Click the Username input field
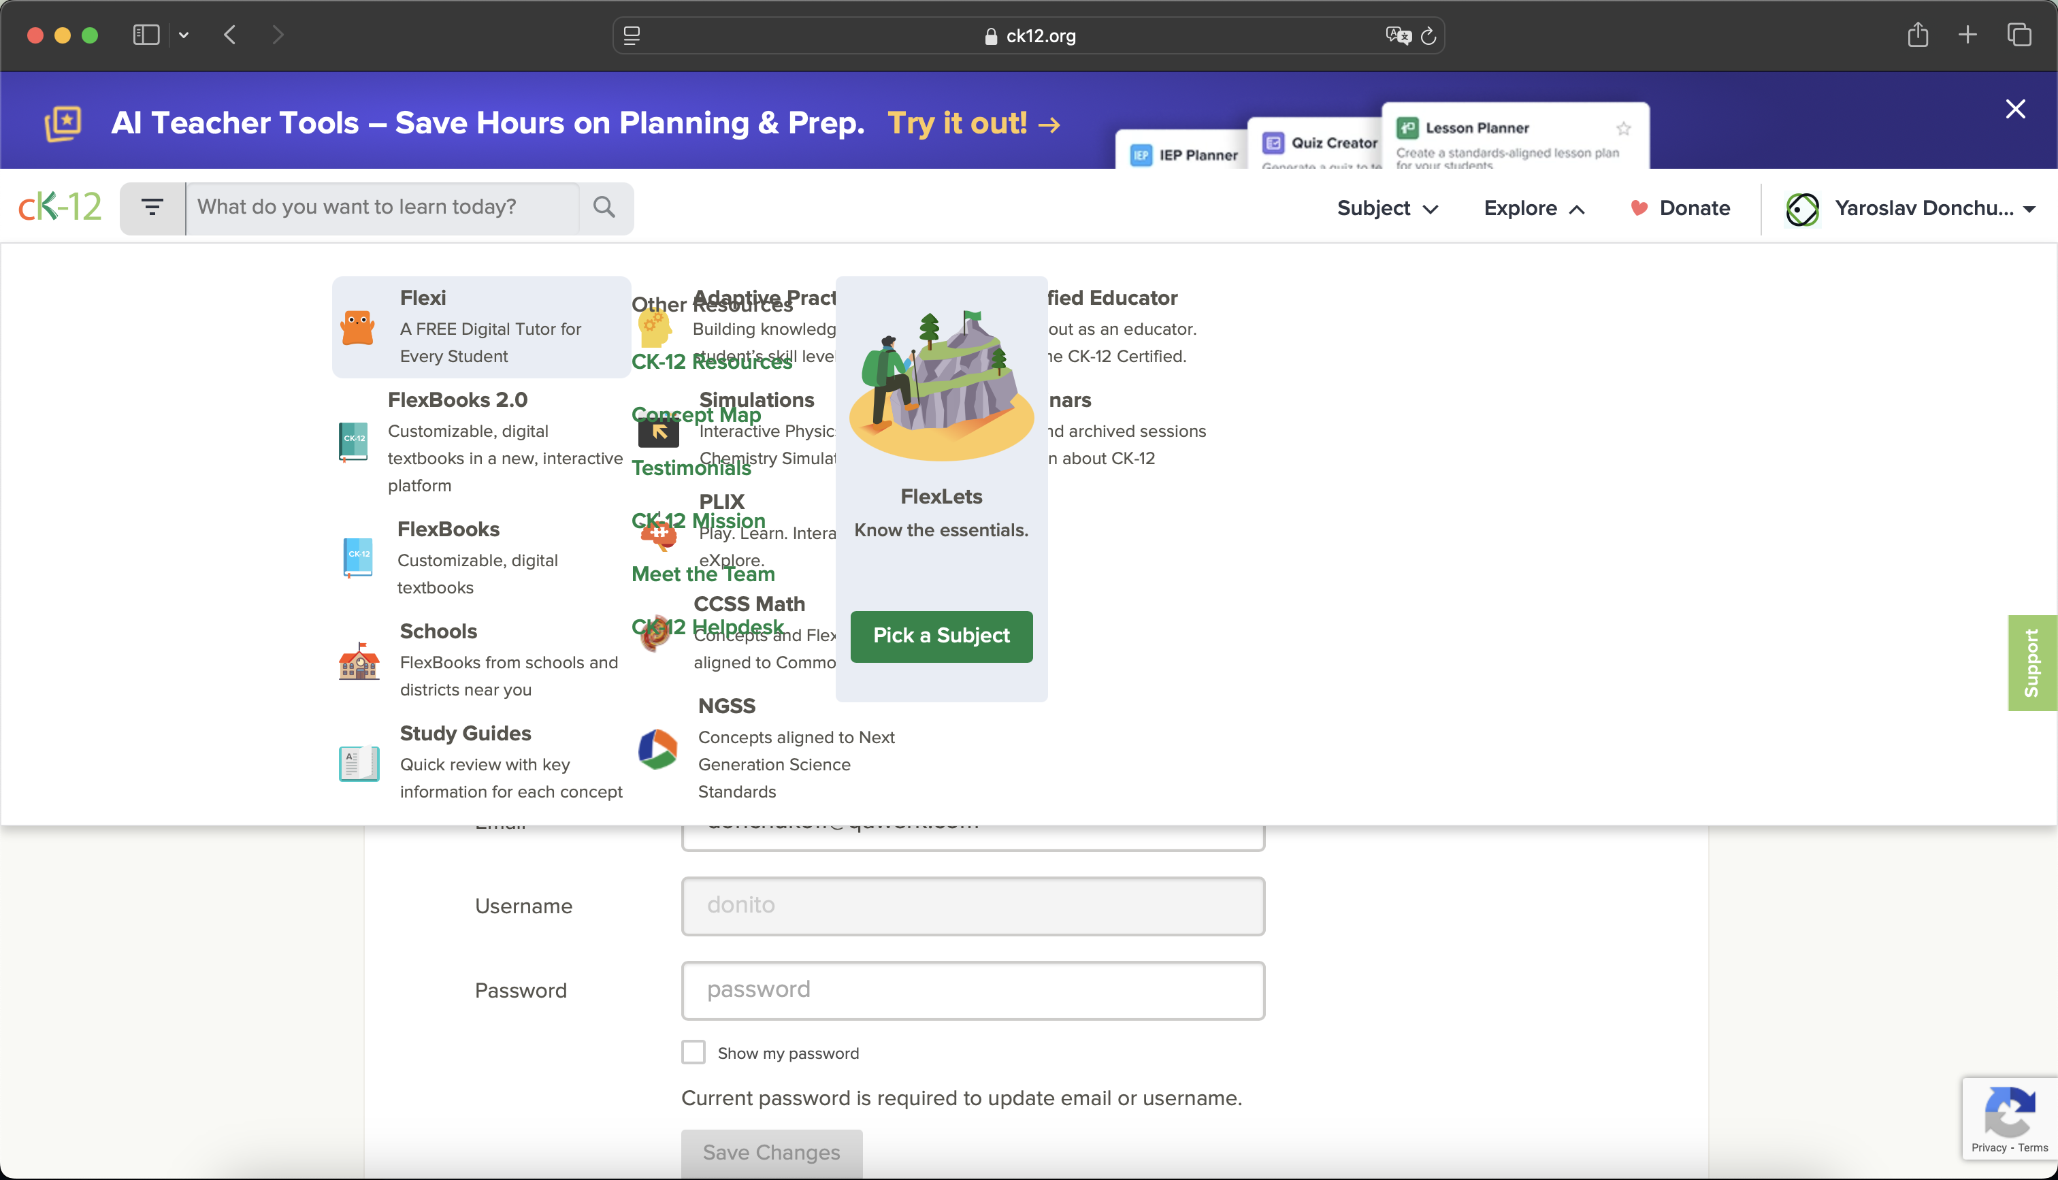Screen dimensions: 2058x1180 coord(973,905)
